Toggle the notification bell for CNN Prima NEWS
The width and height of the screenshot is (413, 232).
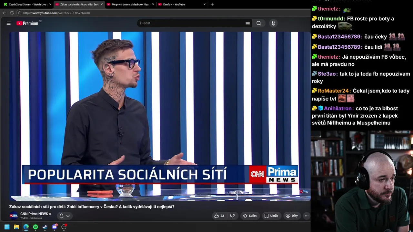coord(61,216)
